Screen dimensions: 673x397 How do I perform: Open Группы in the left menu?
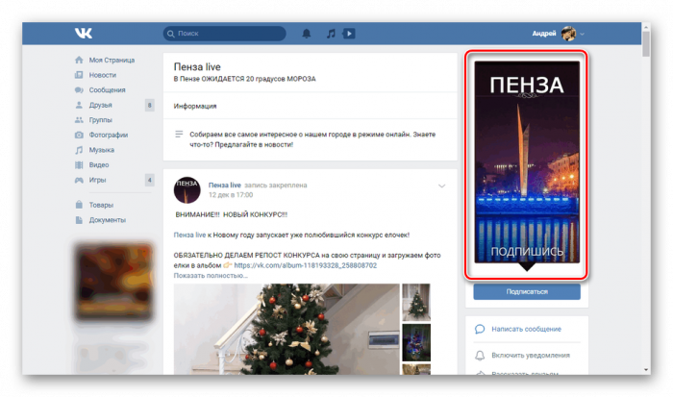pos(100,120)
